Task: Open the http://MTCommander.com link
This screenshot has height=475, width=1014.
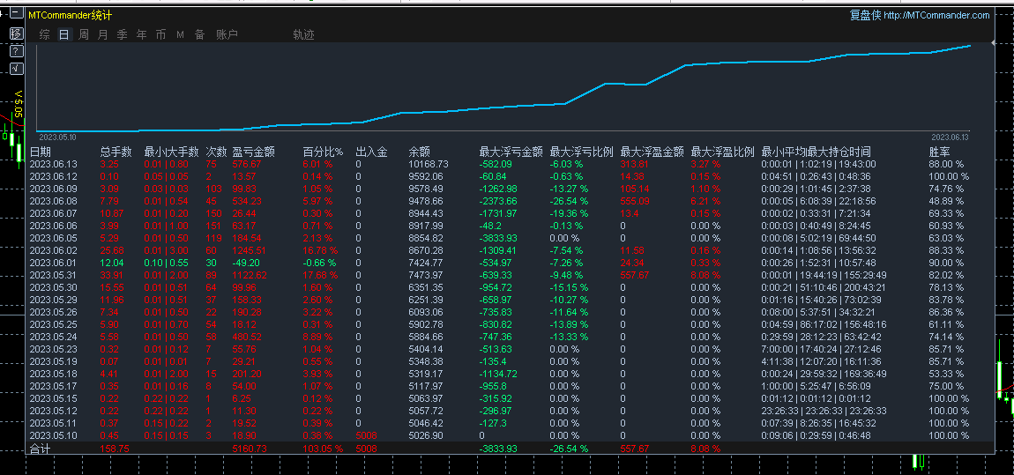Action: (x=936, y=16)
